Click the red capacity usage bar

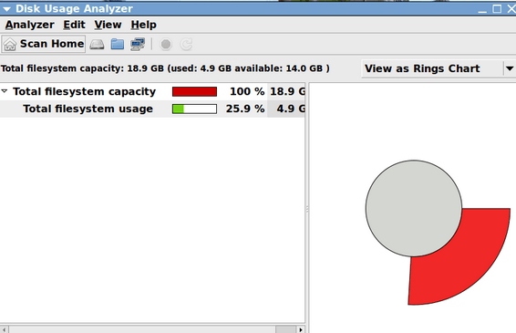click(194, 91)
